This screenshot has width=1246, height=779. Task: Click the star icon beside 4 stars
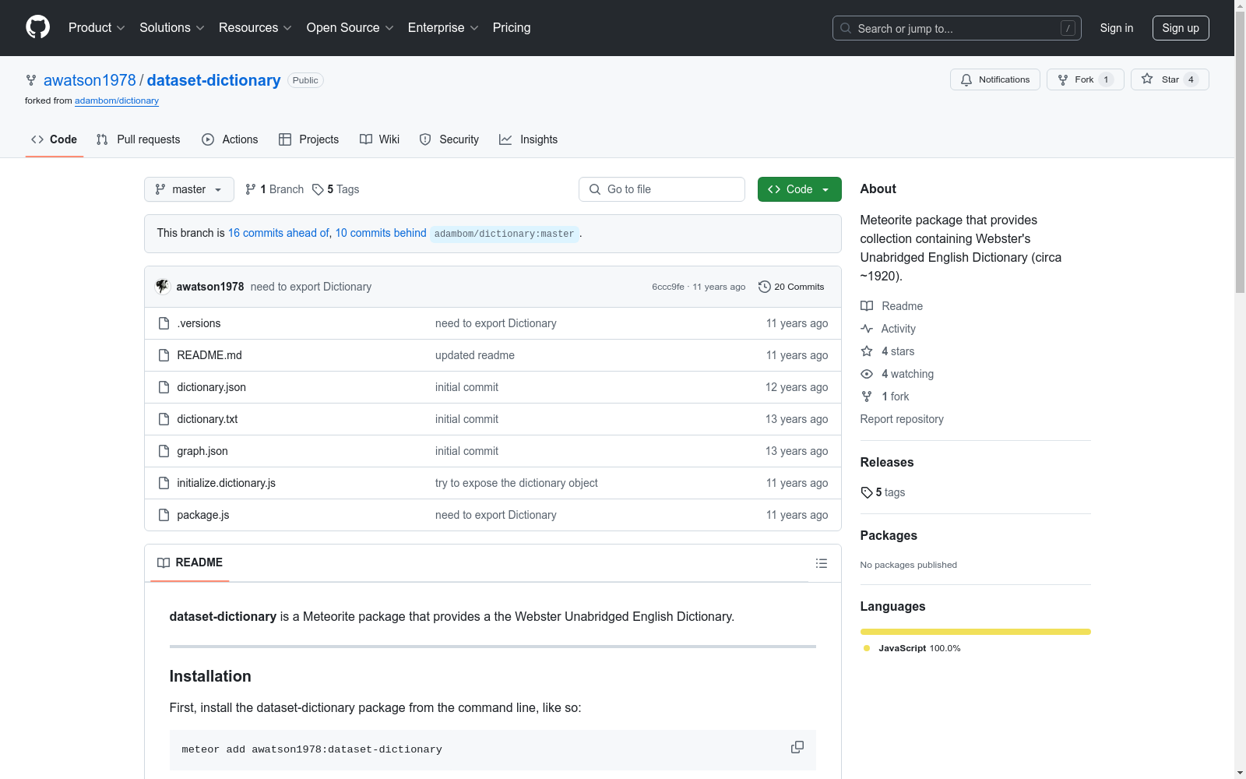pos(867,351)
